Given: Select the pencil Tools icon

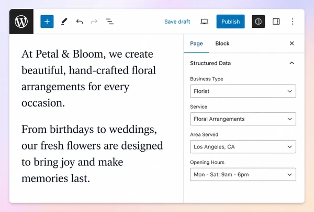Looking at the screenshot, I should coord(64,22).
